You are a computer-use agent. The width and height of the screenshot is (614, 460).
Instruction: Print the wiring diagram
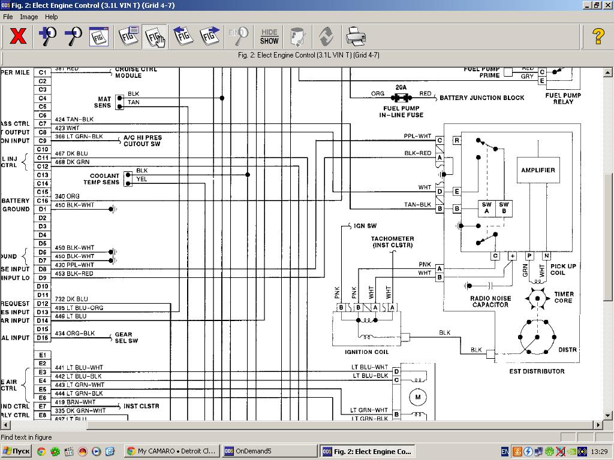(x=356, y=37)
